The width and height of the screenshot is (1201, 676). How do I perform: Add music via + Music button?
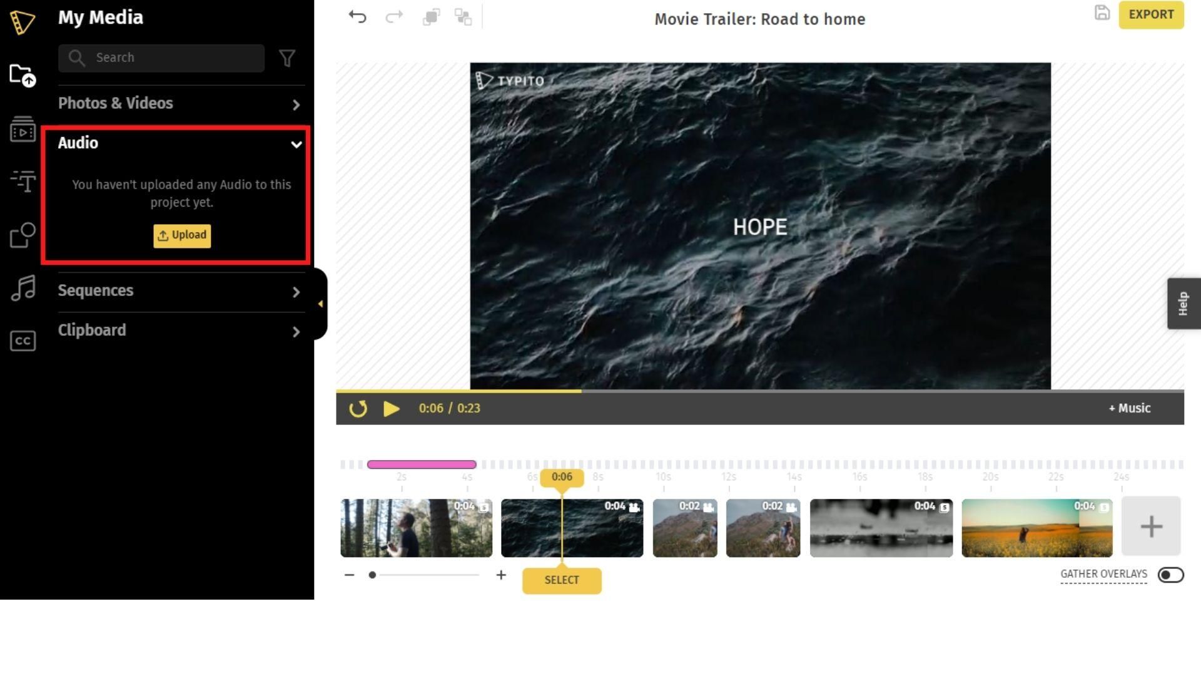1129,407
